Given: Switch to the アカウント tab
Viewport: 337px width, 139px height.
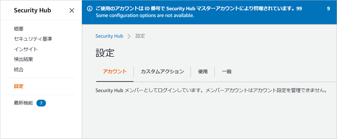Looking at the screenshot, I should 115,71.
